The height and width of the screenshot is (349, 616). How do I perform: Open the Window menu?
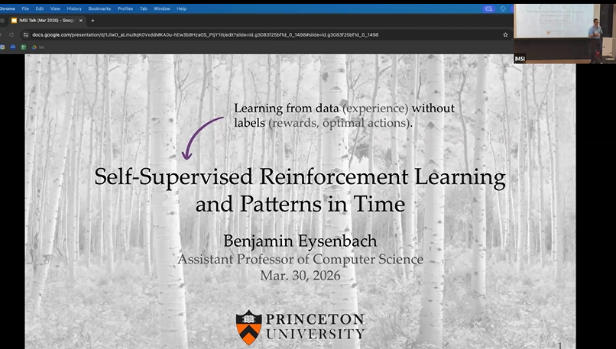[x=162, y=8]
